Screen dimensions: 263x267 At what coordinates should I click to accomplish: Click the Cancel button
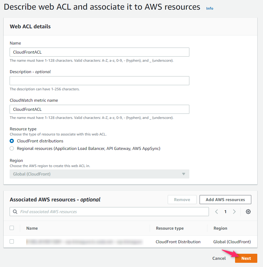(219, 258)
